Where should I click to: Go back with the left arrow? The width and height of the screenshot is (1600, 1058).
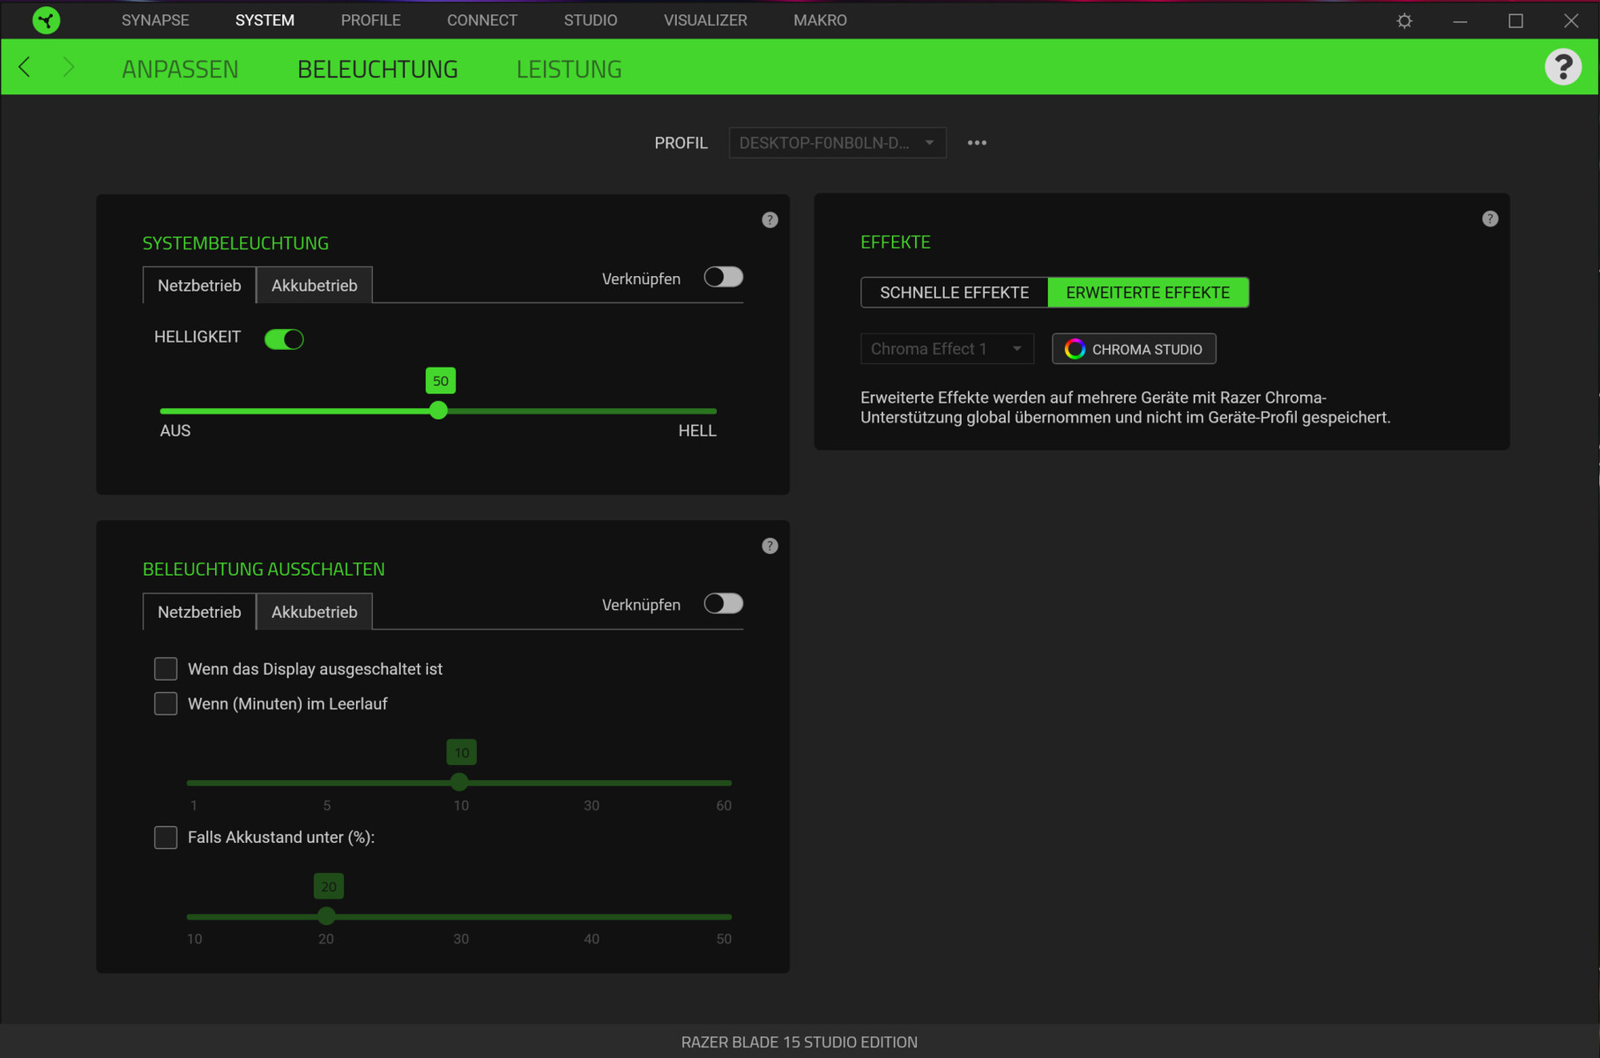[x=25, y=67]
